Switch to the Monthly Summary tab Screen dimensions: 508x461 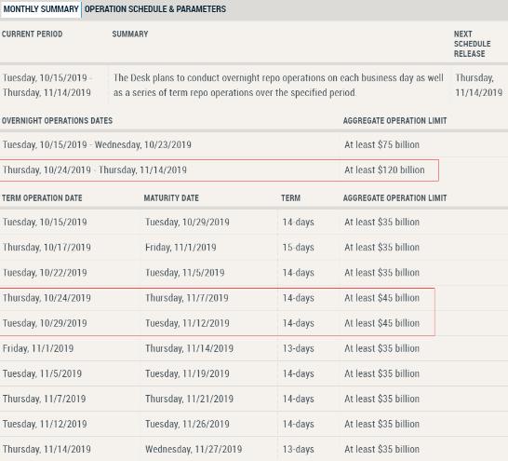[x=41, y=9]
